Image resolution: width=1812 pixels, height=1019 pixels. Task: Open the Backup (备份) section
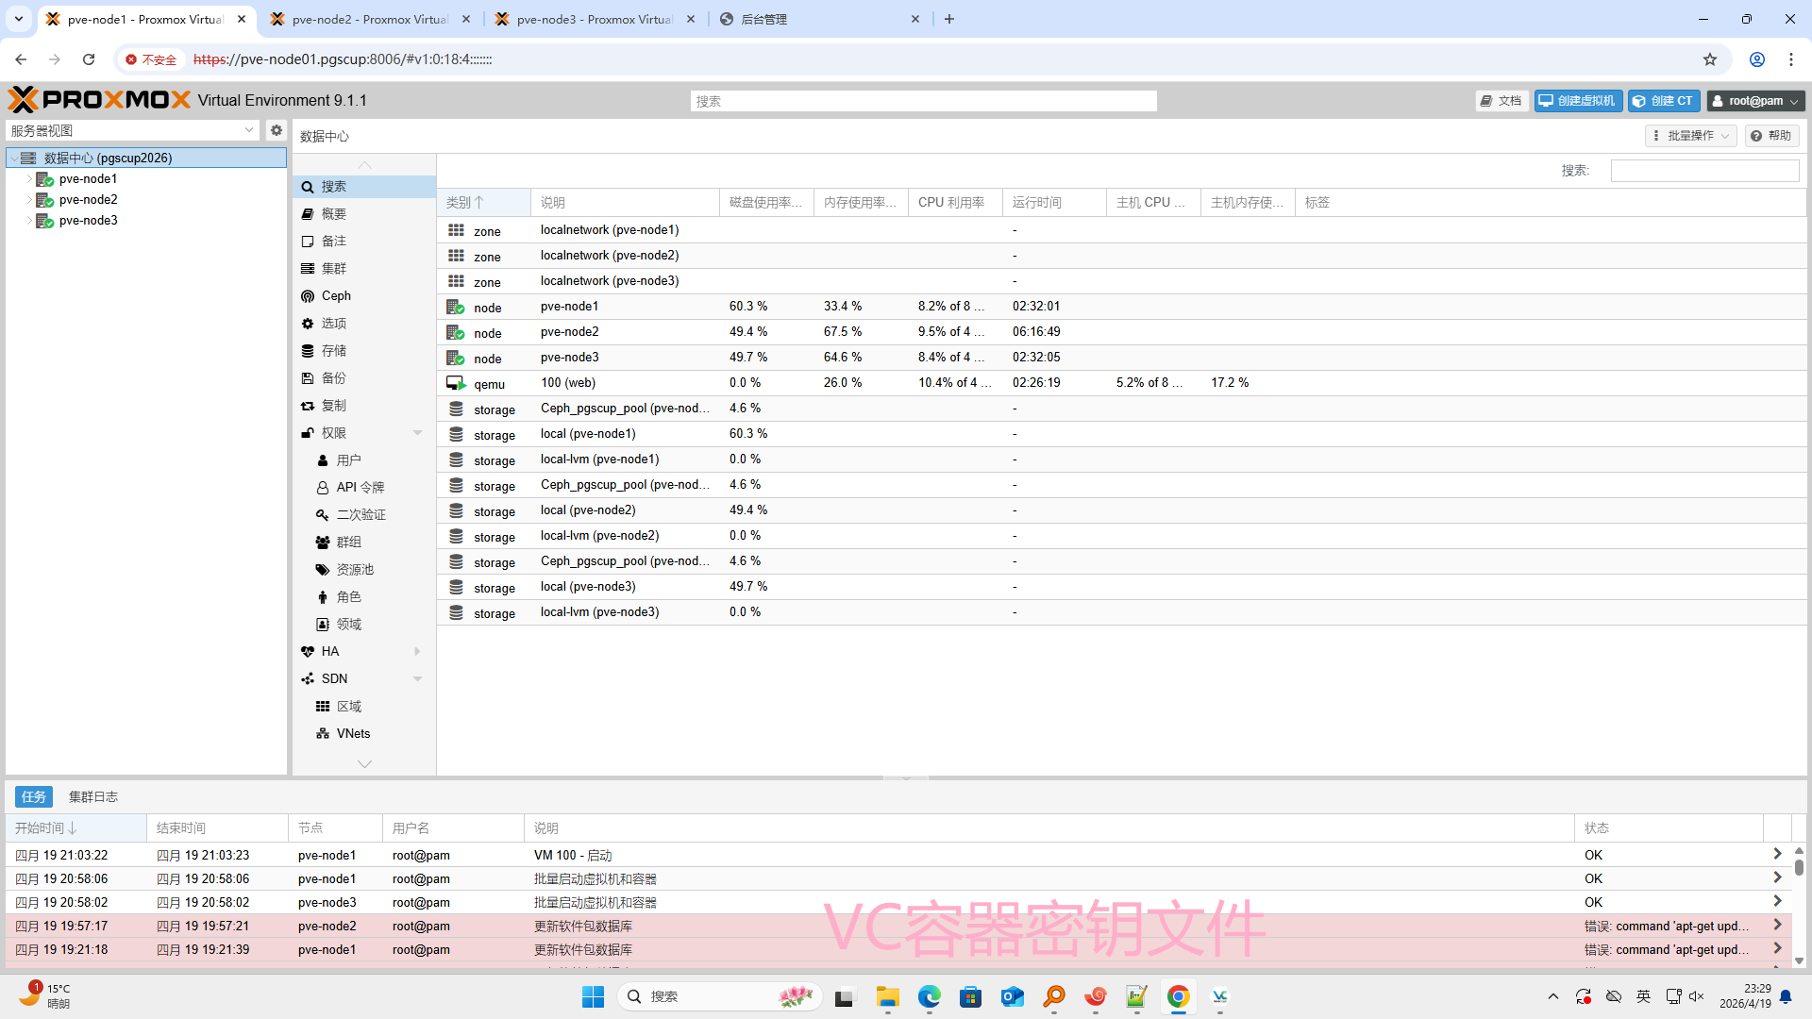tap(334, 377)
